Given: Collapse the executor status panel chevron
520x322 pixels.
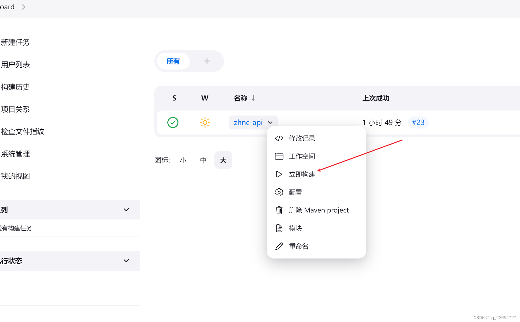Looking at the screenshot, I should click(x=126, y=261).
